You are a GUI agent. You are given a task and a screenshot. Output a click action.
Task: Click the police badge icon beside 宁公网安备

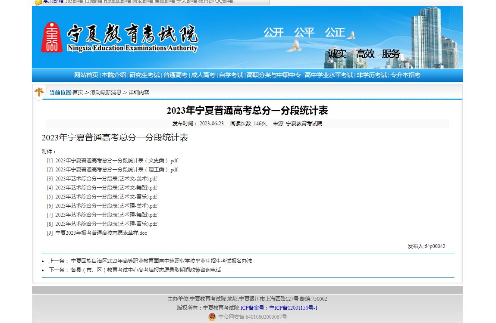click(212, 317)
